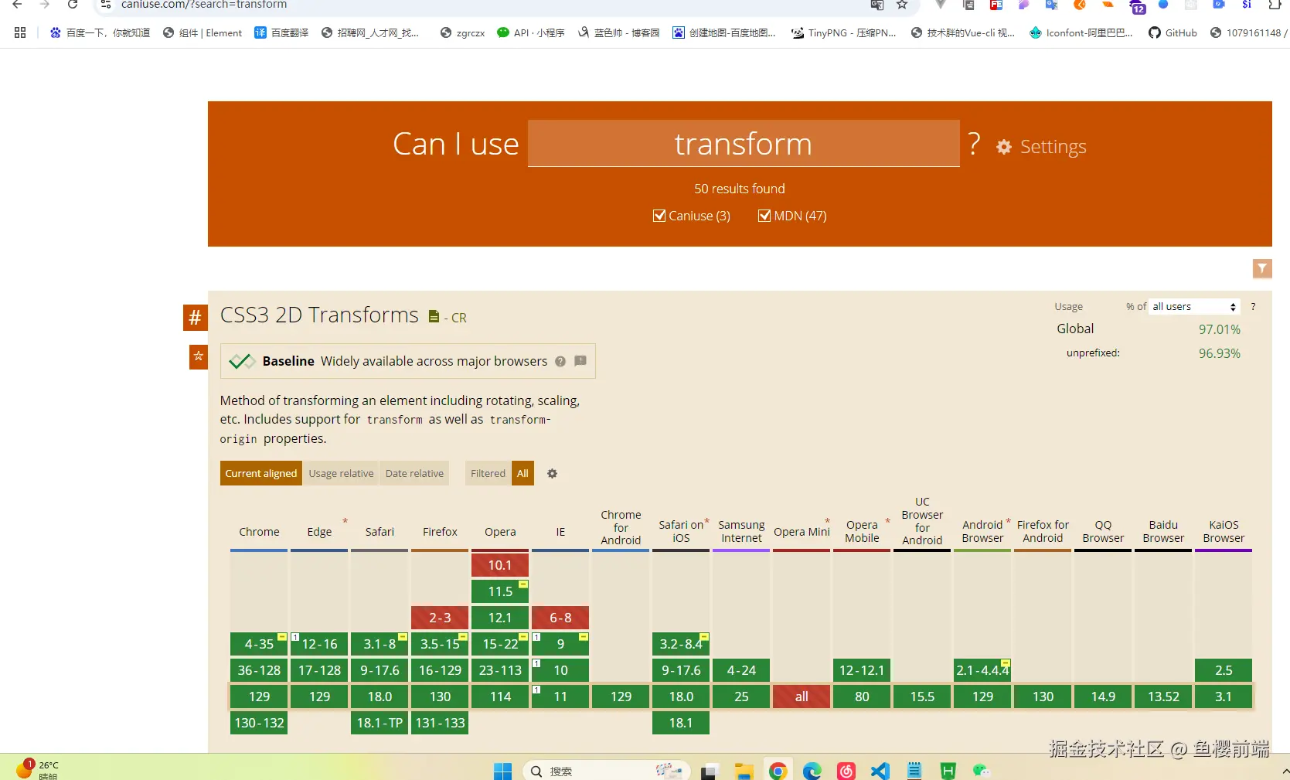
Task: Open the GitHub bookmark
Action: 1173,32
